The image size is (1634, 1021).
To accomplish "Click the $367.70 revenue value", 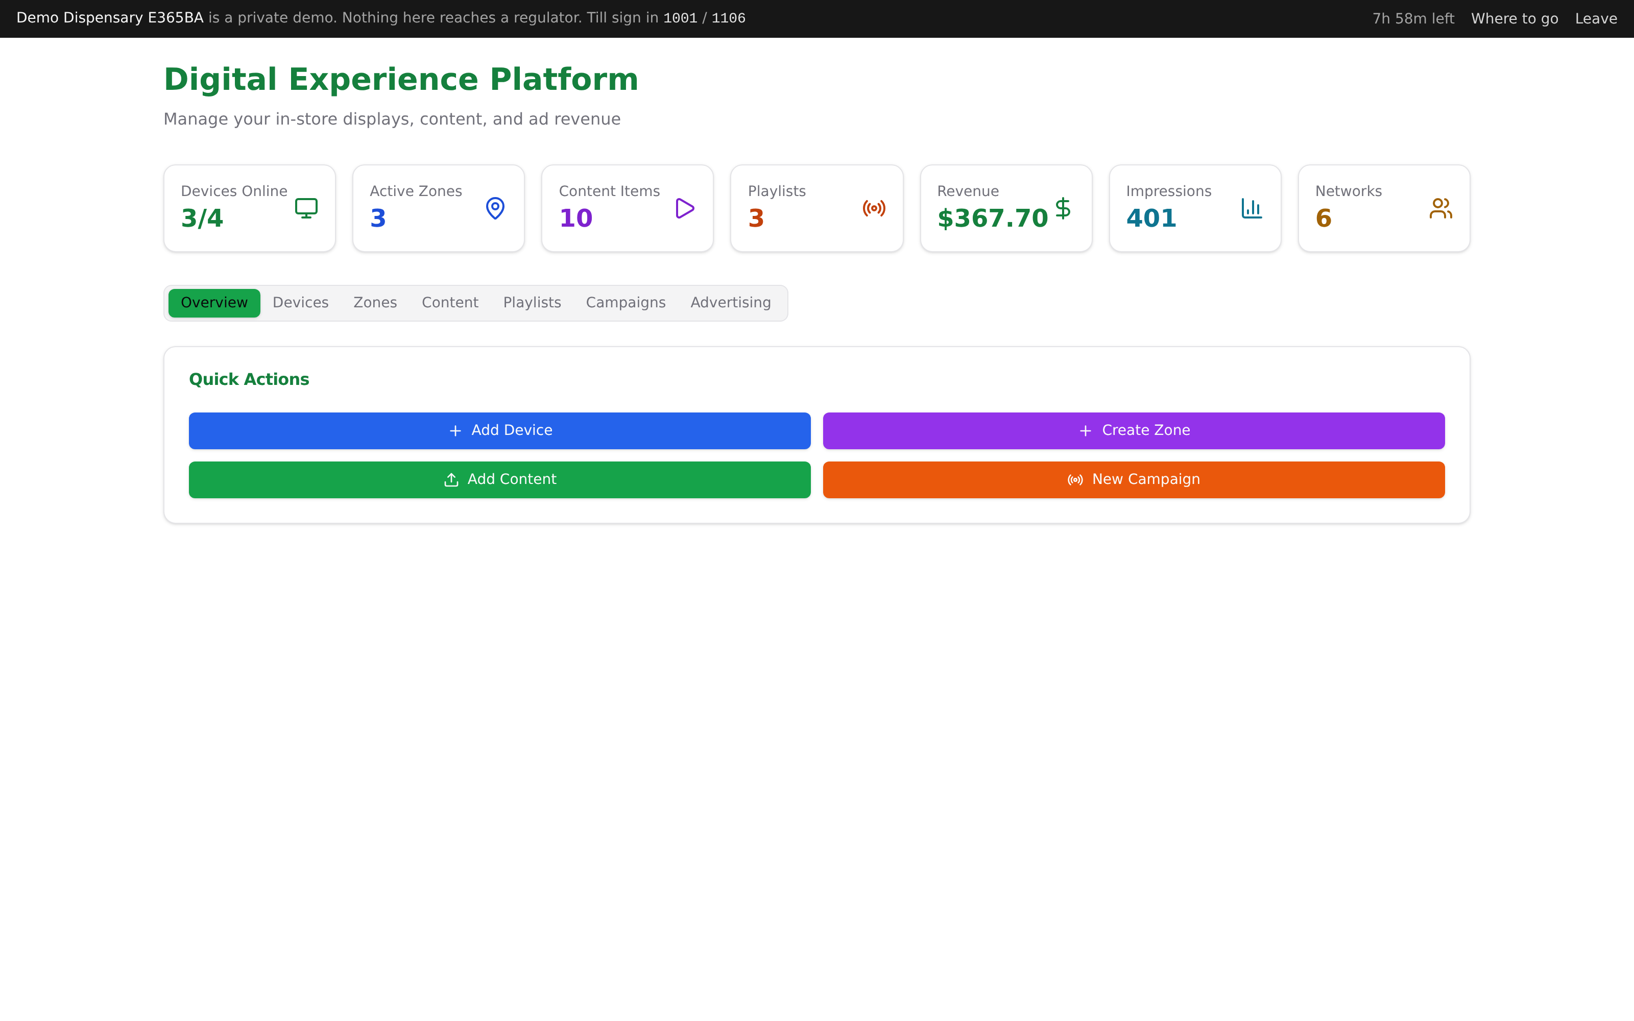I will (x=993, y=218).
